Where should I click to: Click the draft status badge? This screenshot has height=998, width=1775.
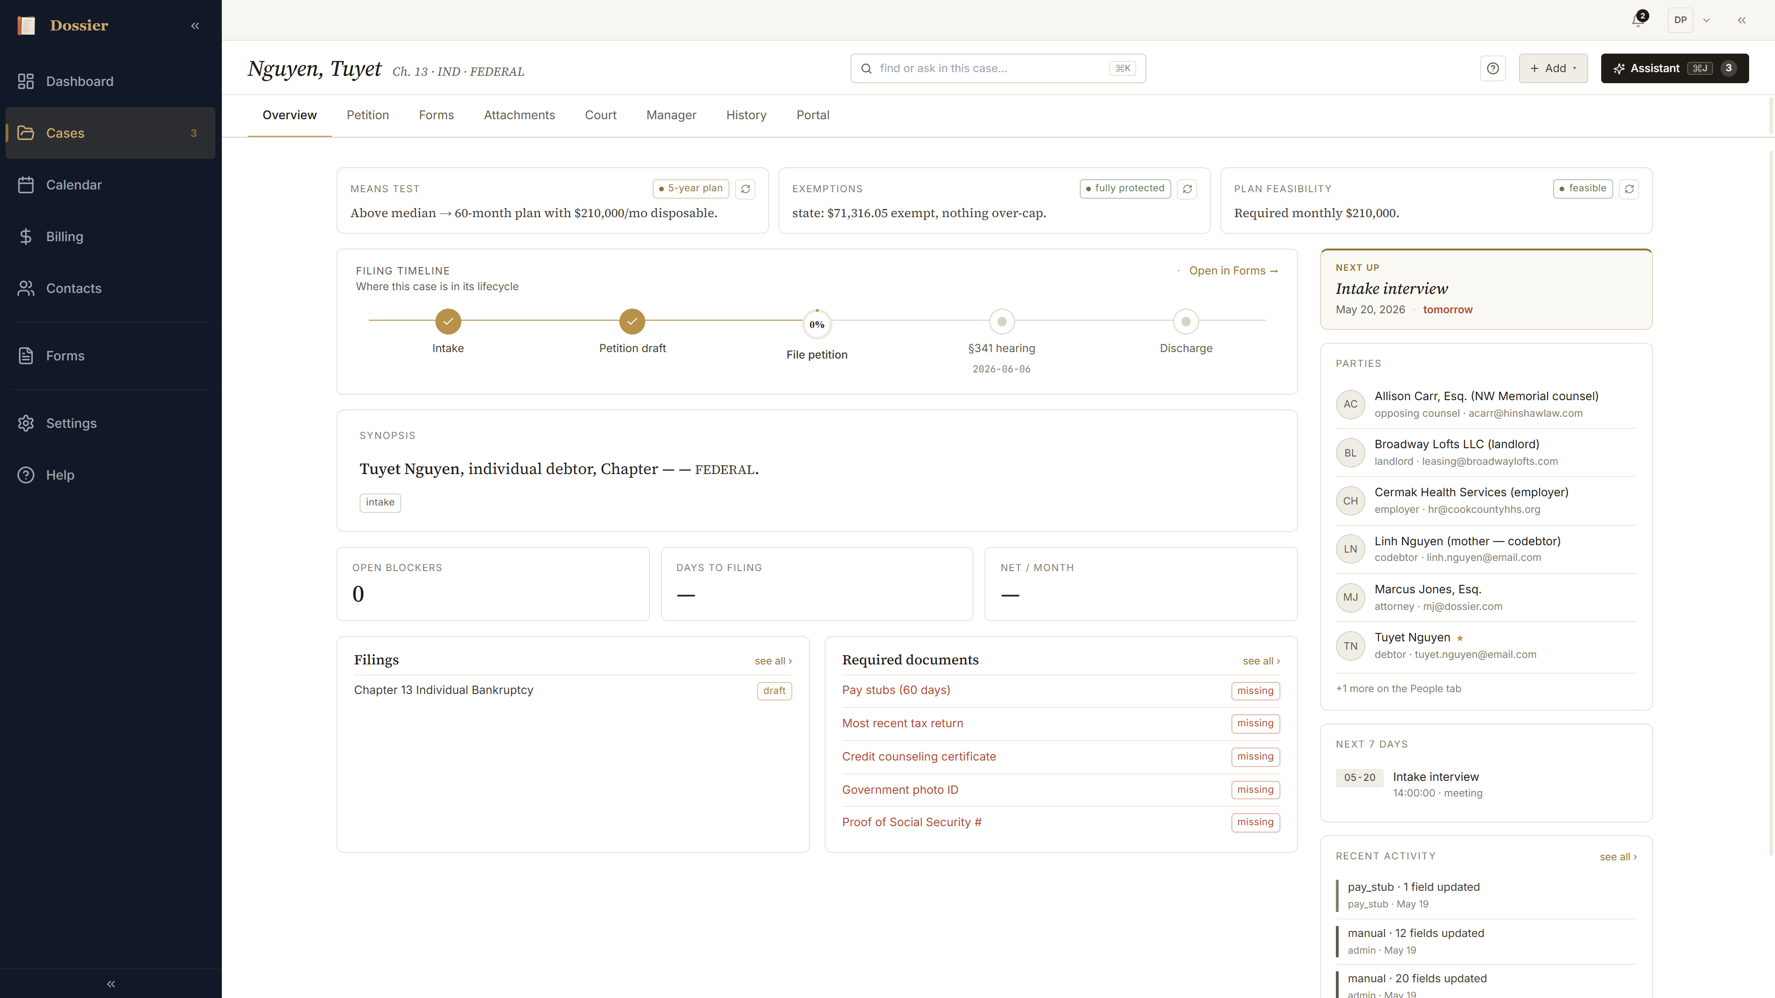pyautogui.click(x=775, y=691)
